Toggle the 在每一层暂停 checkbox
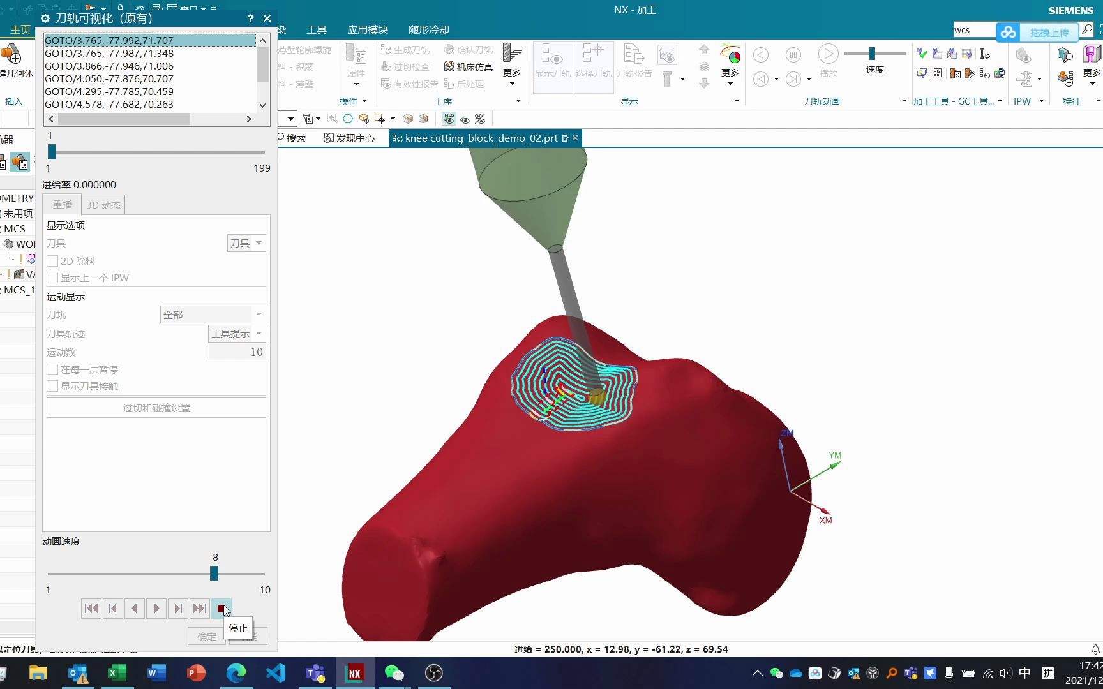Screen dimensions: 1103x689 point(52,369)
